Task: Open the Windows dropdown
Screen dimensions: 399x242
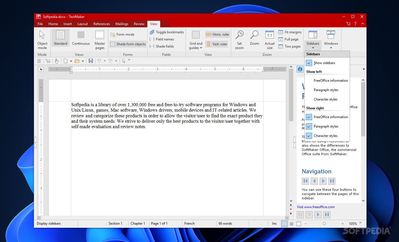Action: click(x=331, y=40)
